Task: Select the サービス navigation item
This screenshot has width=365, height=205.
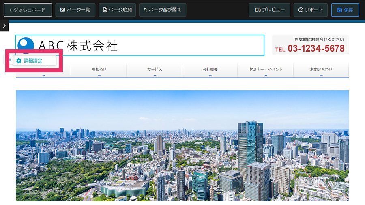Action: (x=155, y=69)
